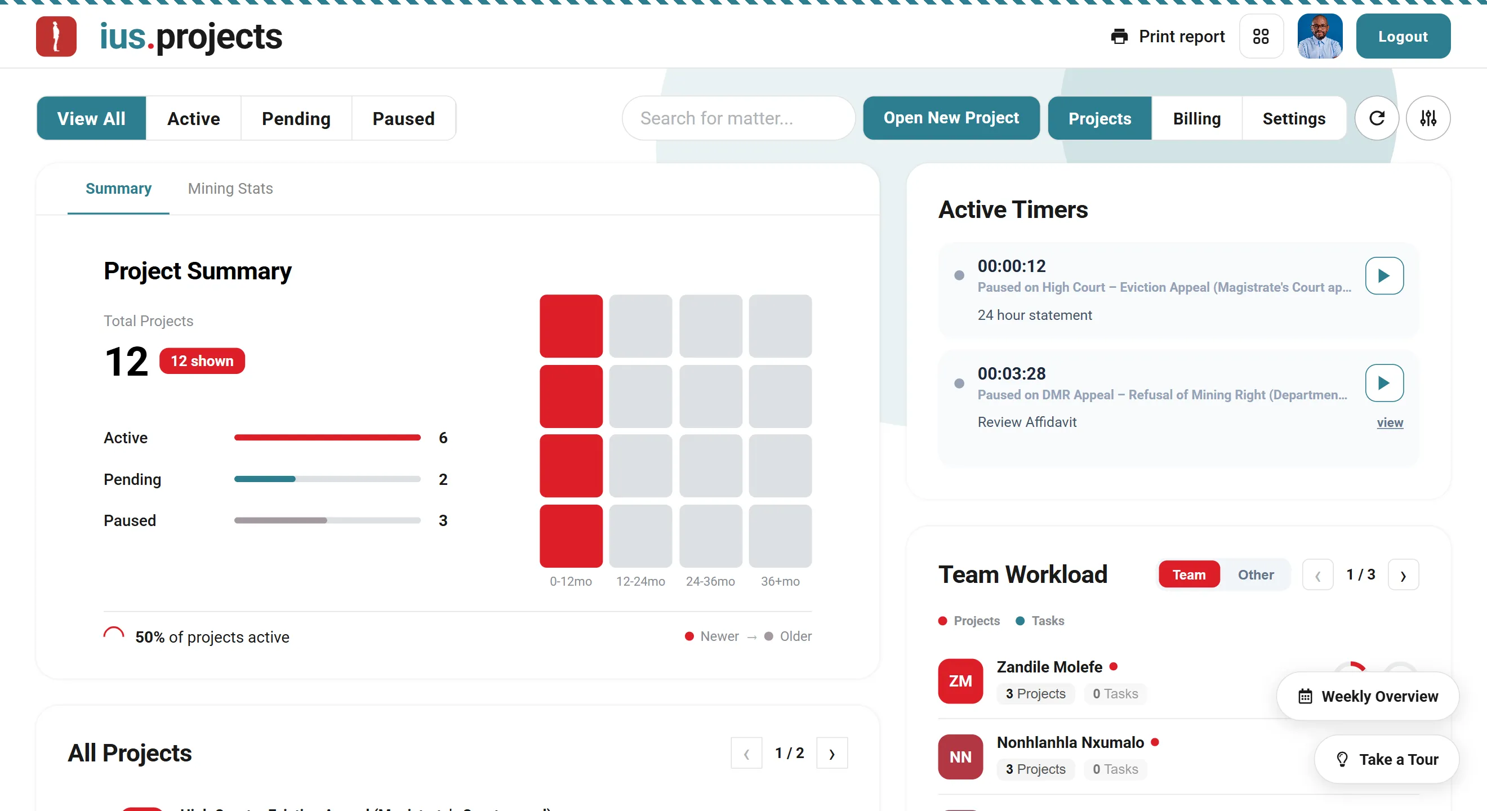Switch to Mining Stats tab

click(x=230, y=189)
